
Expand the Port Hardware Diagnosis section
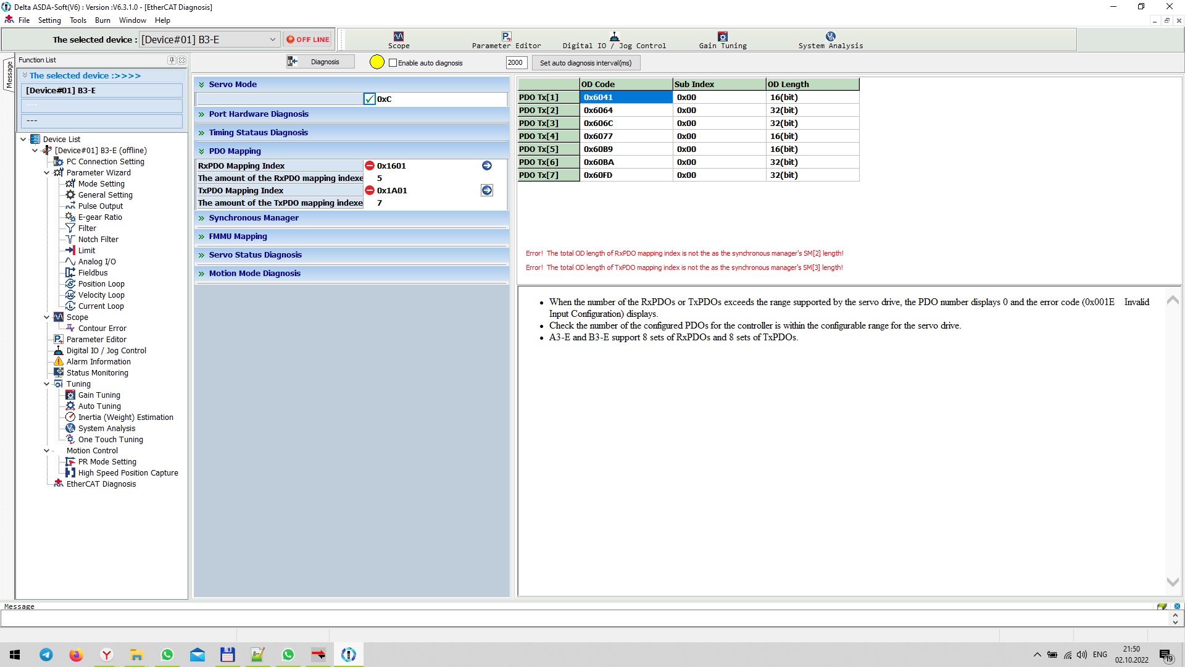[x=201, y=114]
